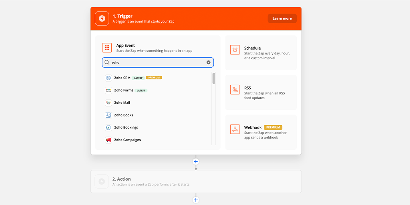The image size is (410, 205).
Task: Select the Zoho Bookings app icon
Action: [x=109, y=128]
